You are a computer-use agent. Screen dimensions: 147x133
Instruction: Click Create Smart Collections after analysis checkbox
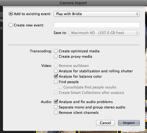56,93
